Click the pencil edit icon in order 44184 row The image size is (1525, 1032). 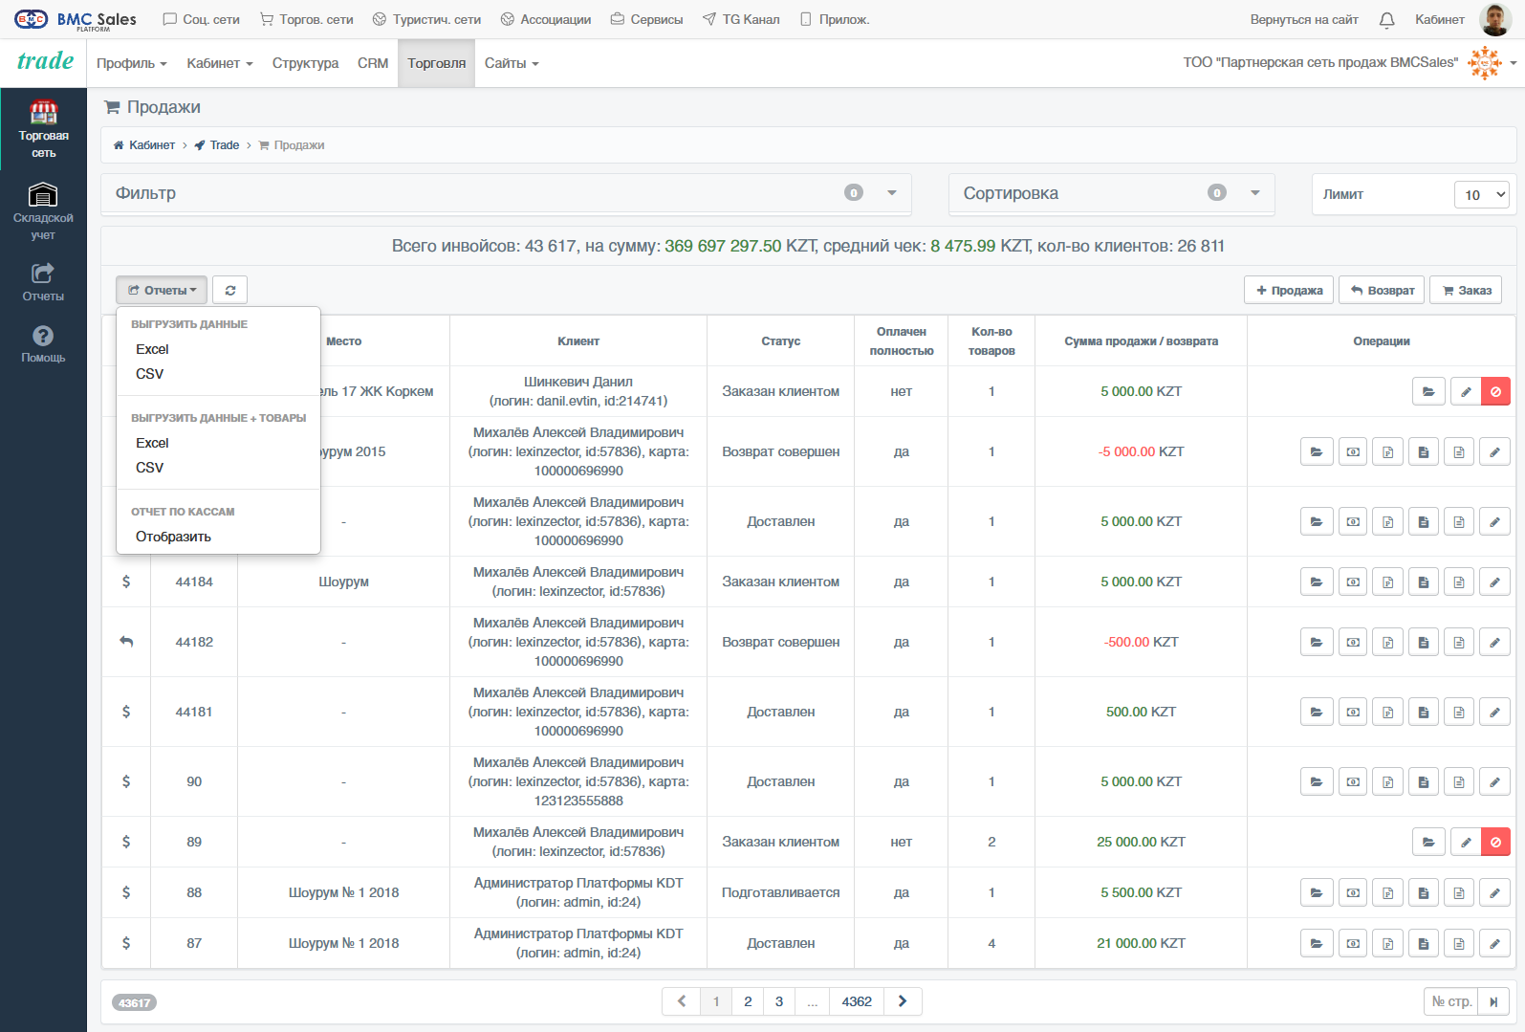[1494, 582]
